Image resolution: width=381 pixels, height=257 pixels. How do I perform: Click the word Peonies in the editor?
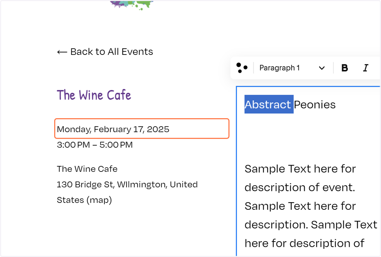click(x=315, y=104)
